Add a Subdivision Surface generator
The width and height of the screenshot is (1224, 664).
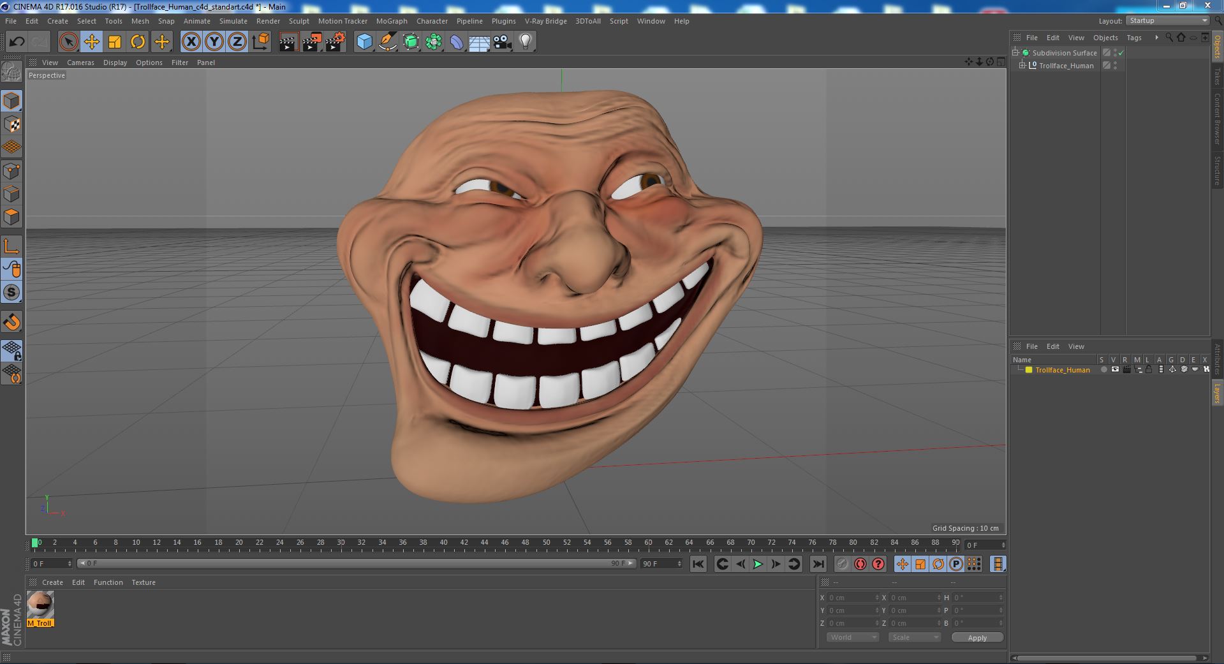(x=411, y=42)
